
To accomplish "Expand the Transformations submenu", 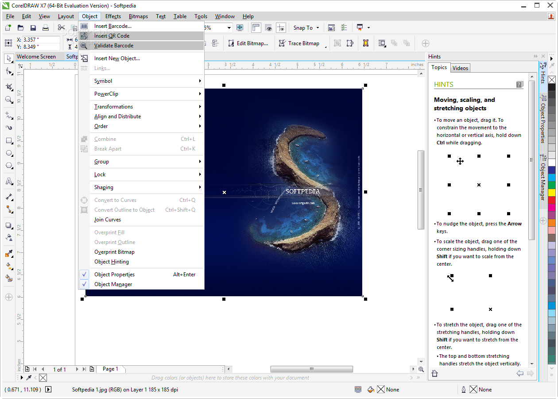I will click(x=141, y=107).
